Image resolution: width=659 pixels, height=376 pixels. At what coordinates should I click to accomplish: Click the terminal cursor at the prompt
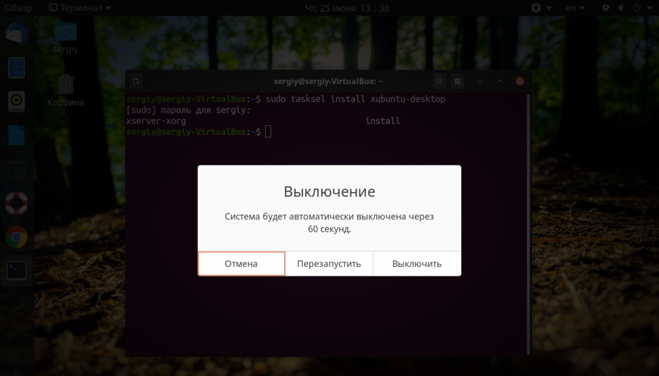tap(268, 132)
